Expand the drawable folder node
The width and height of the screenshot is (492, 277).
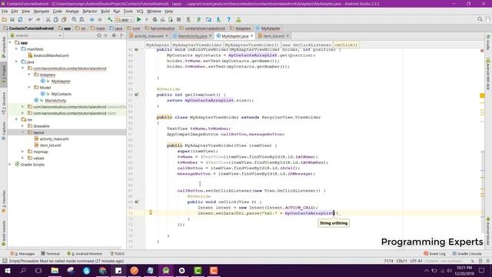coord(22,126)
